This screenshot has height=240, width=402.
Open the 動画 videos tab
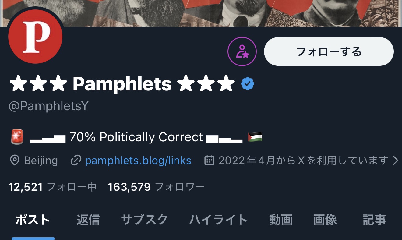(280, 220)
